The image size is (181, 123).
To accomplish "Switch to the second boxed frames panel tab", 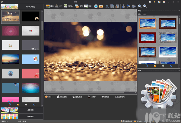I will [144, 14].
